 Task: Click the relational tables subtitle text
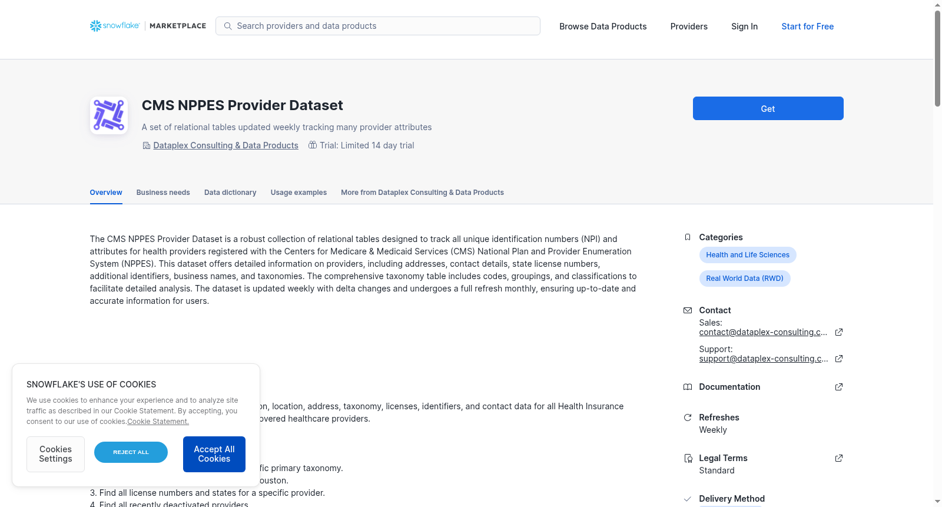tap(287, 127)
